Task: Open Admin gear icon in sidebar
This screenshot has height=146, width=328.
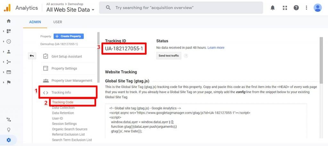Action: point(9,140)
